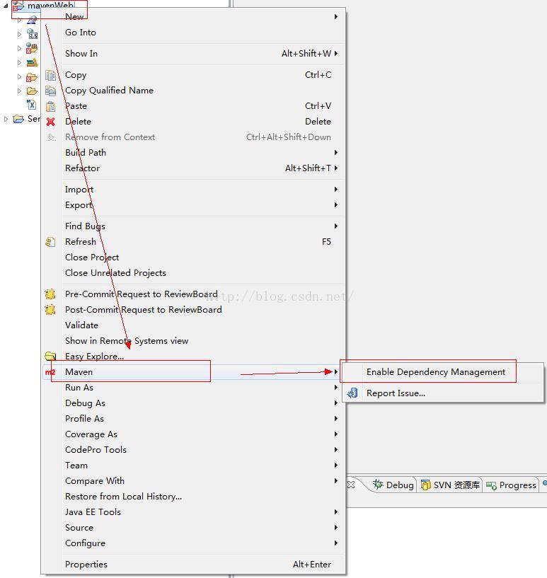Viewport: 547px width, 578px height.
Task: Expand the New submenu arrow
Action: (336, 16)
